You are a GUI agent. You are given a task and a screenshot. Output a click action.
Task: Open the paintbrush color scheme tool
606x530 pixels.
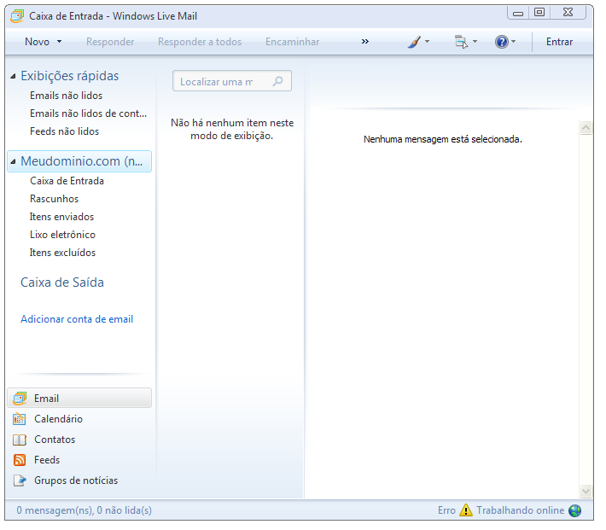[414, 42]
